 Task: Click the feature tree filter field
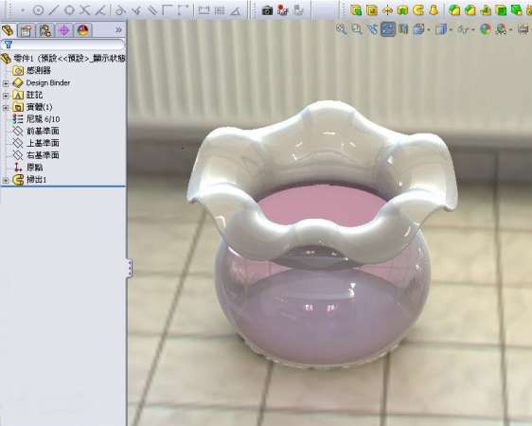[62, 44]
